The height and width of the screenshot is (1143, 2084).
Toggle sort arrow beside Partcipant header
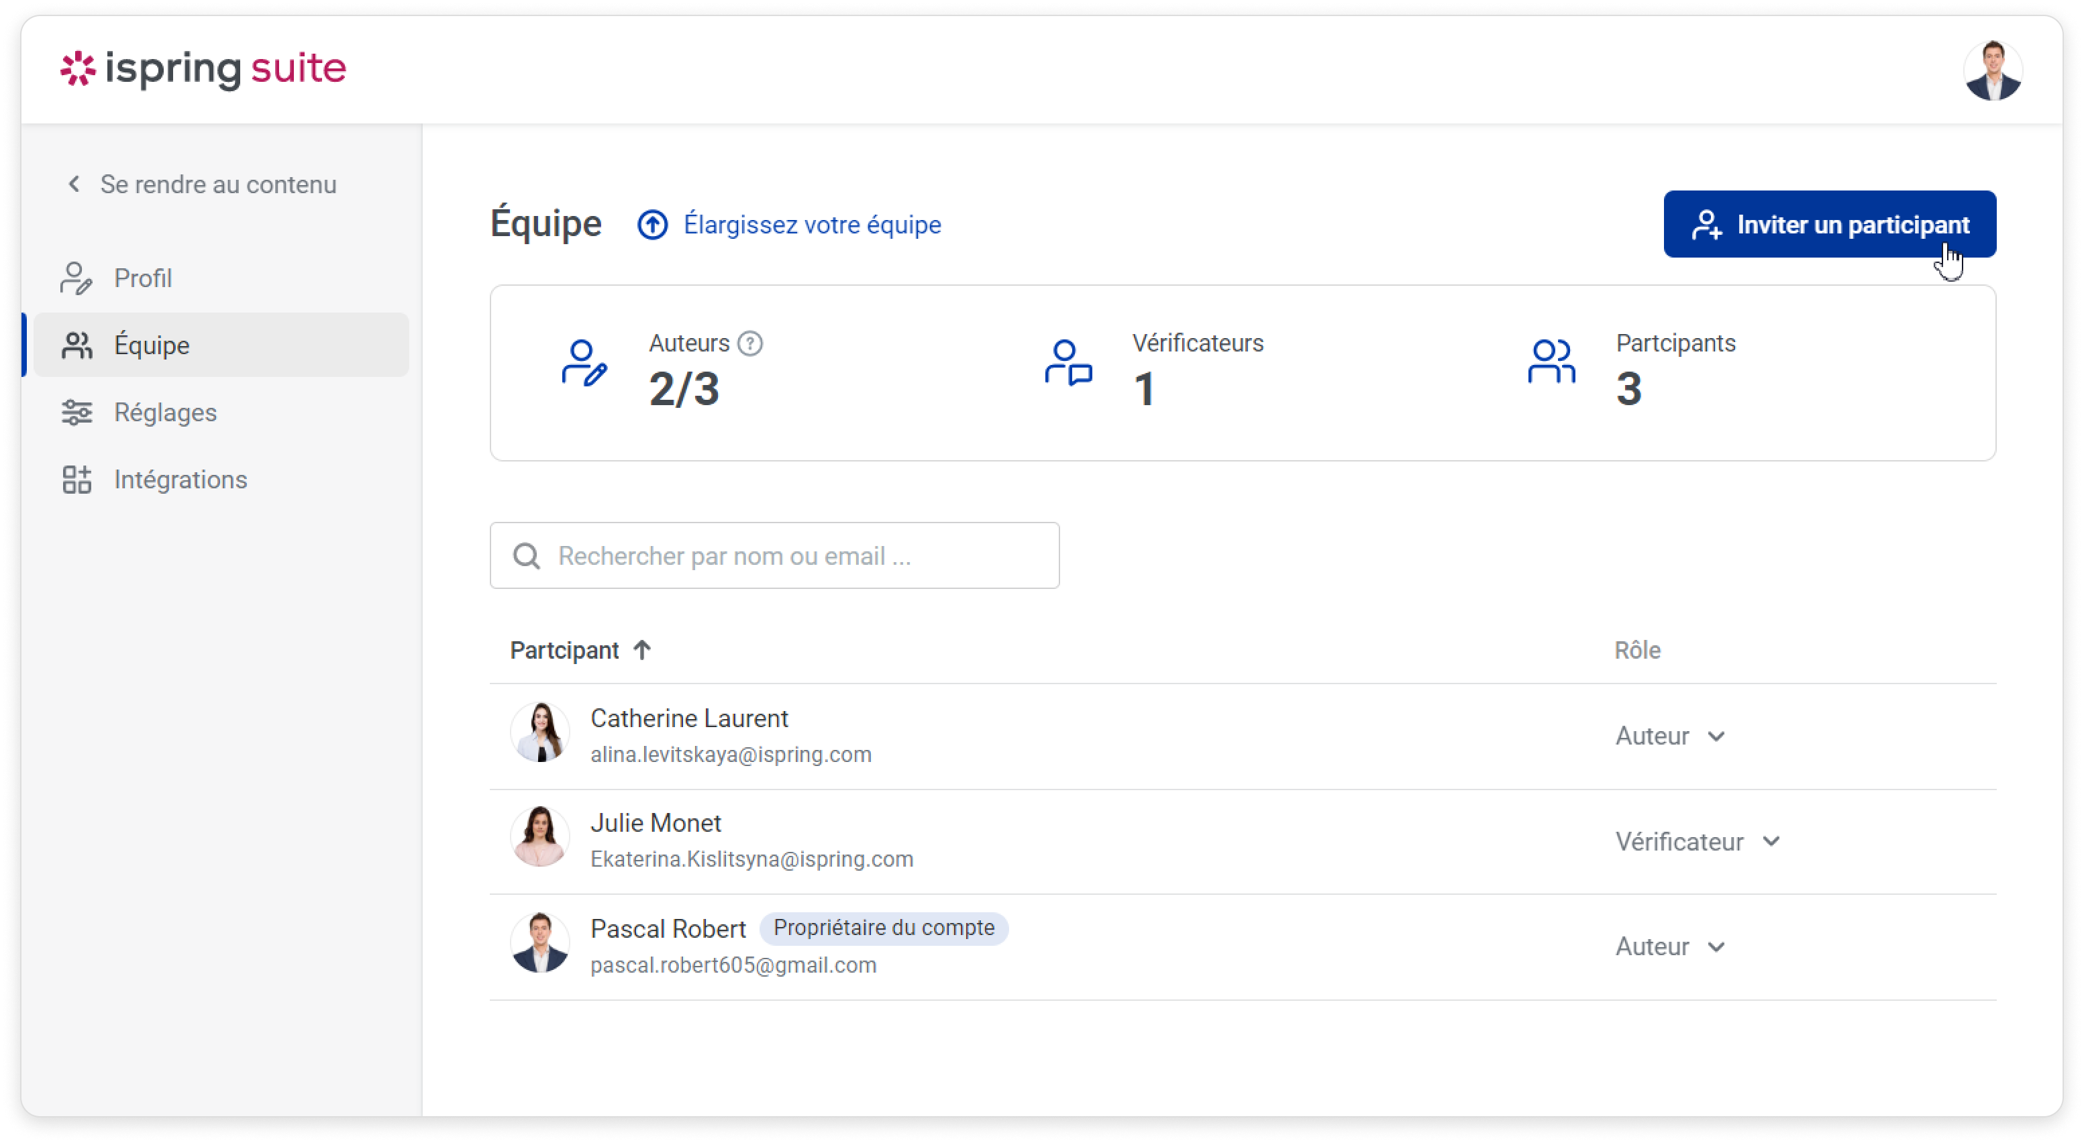(642, 649)
